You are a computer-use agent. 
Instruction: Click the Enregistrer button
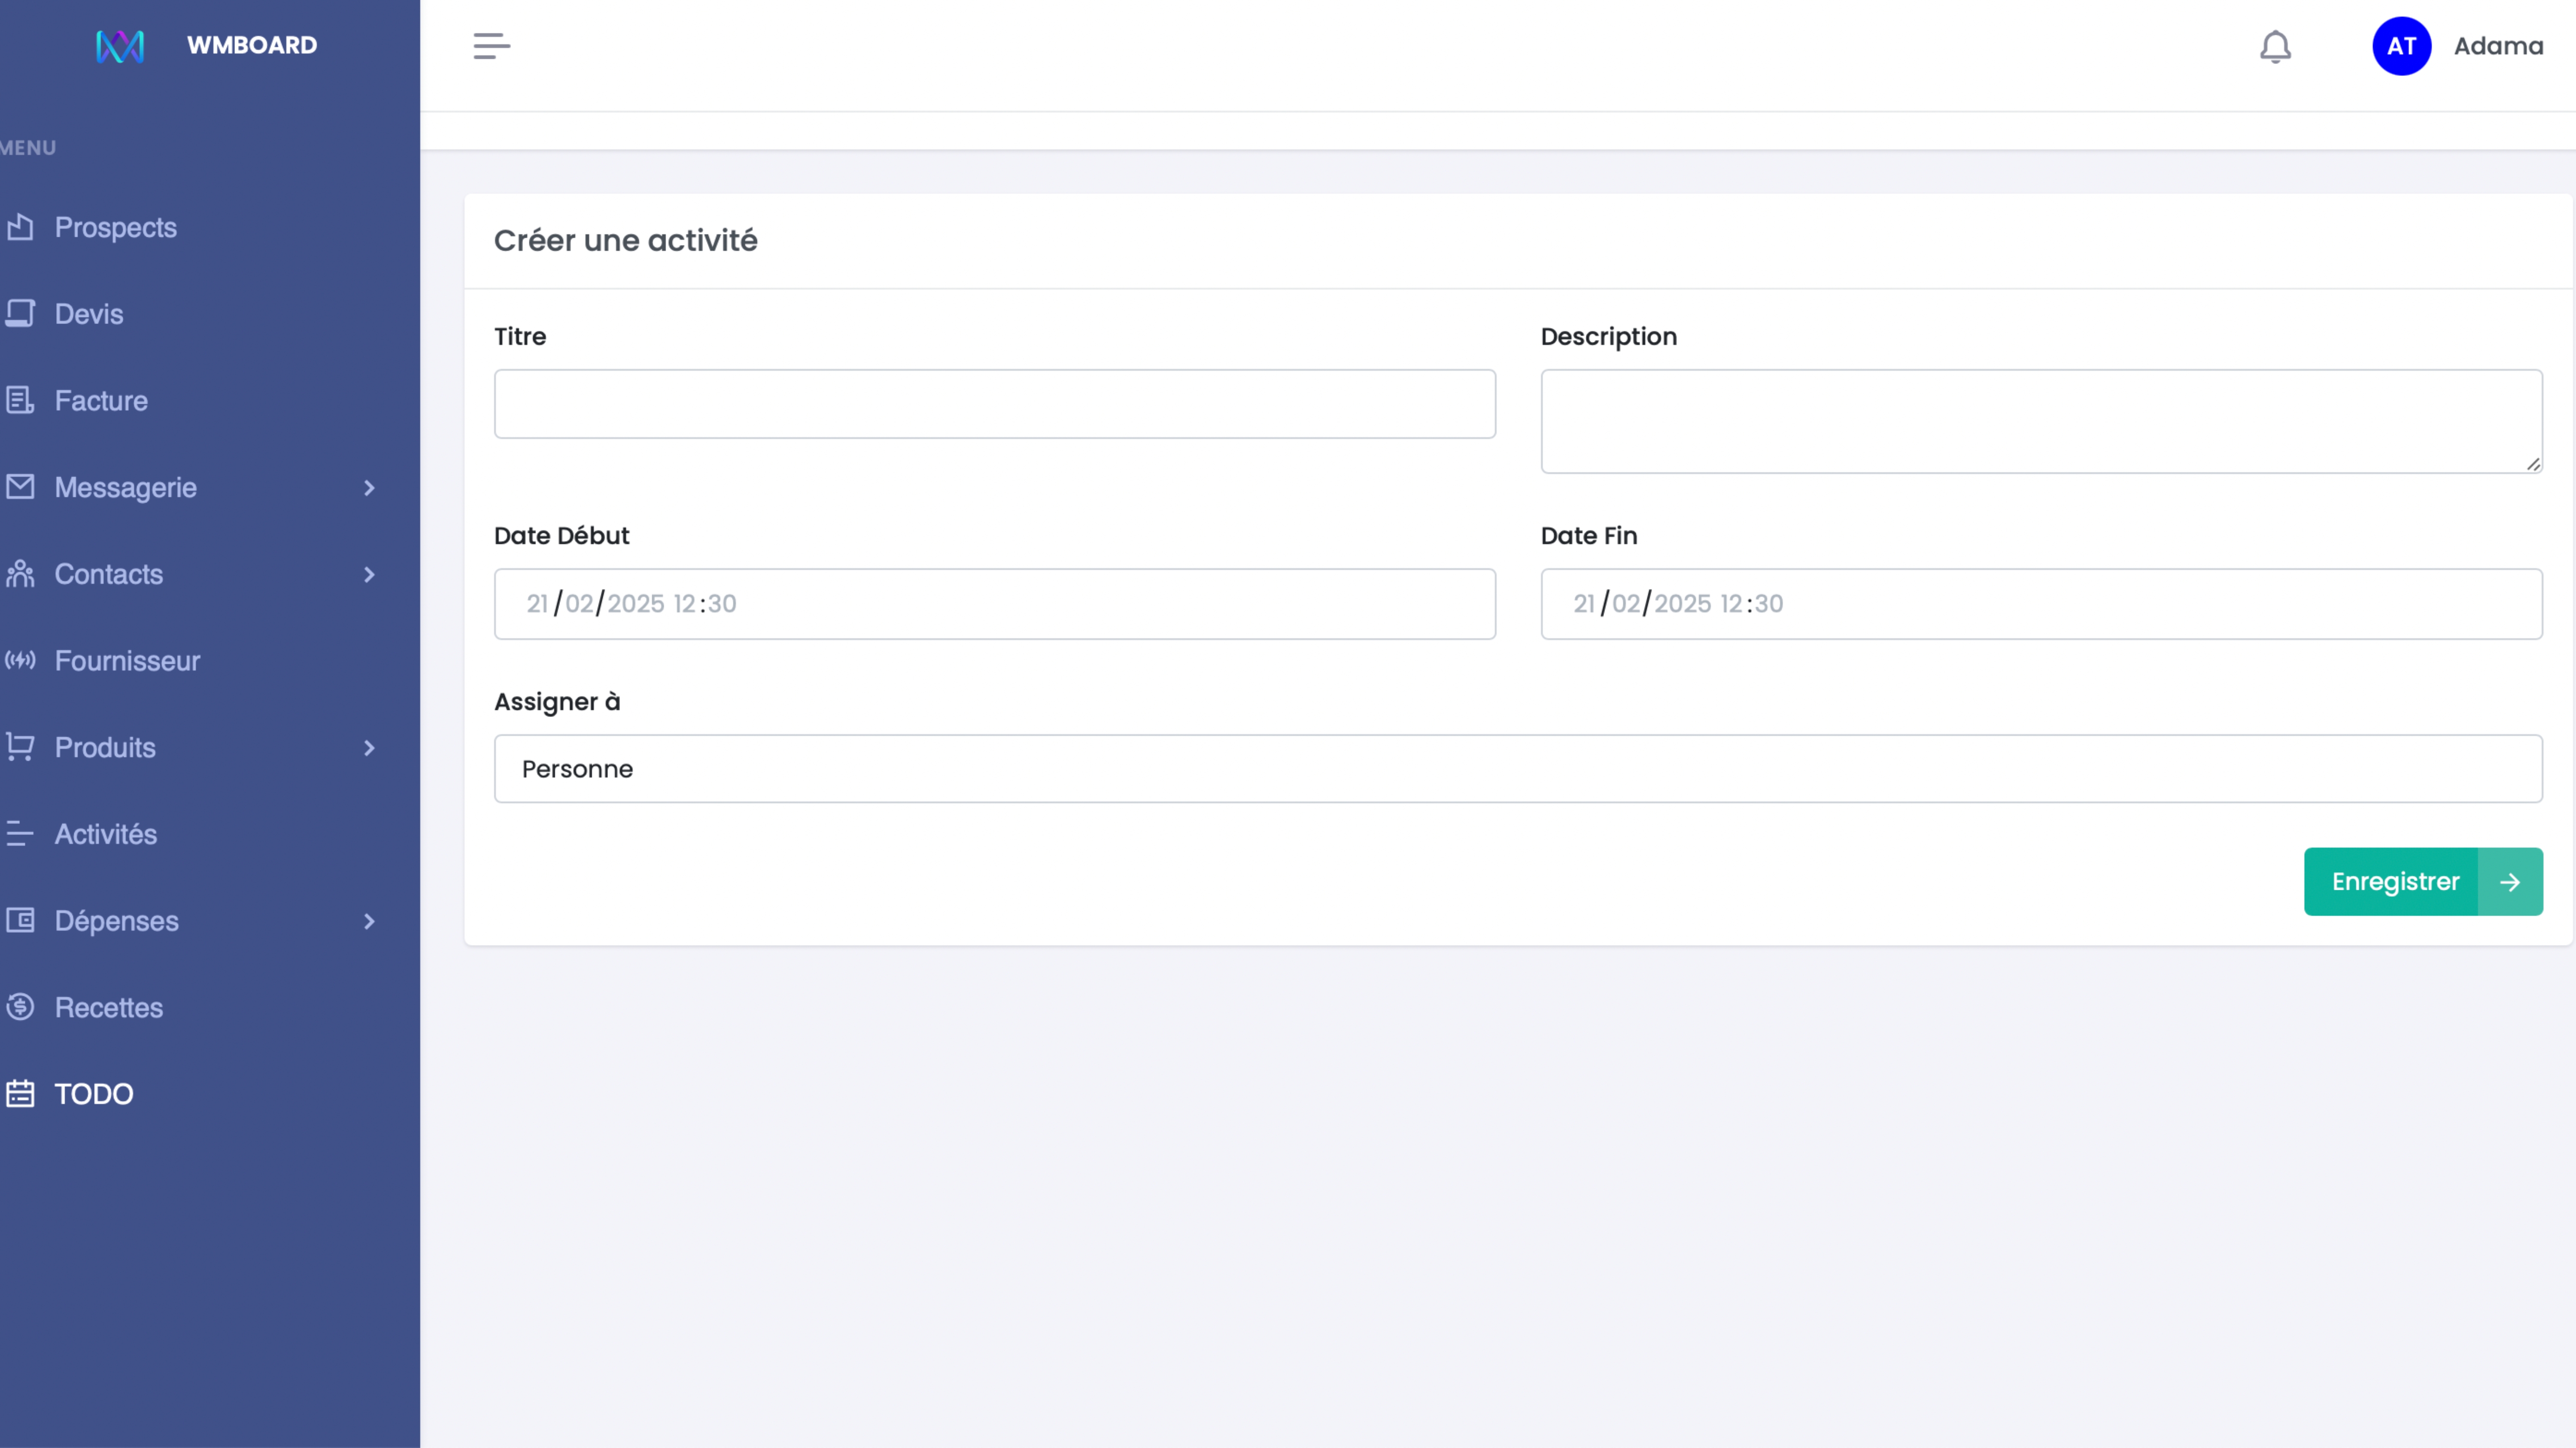[2423, 881]
